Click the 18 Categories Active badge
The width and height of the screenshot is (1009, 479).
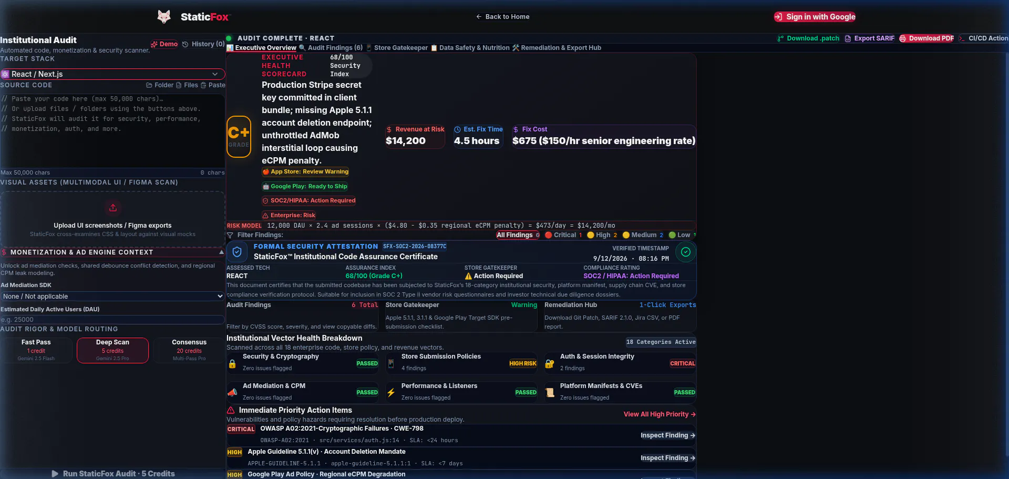pos(661,342)
